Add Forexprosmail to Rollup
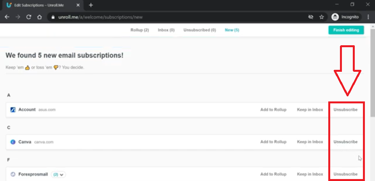375x181 pixels. [273, 174]
